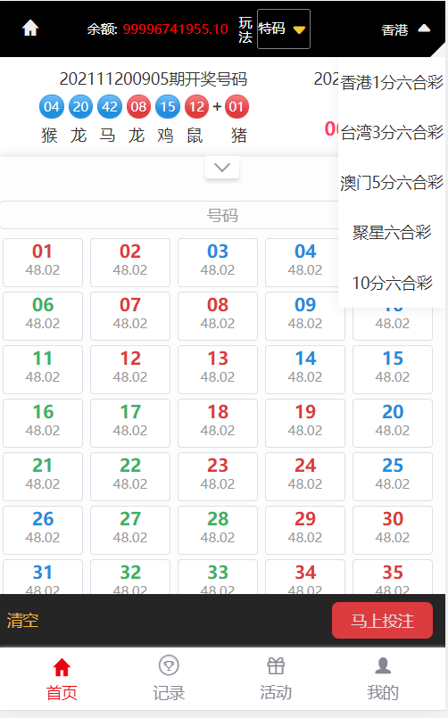Click drawn ball 15 (鸡)
Image resolution: width=448 pixels, height=718 pixels.
(168, 107)
